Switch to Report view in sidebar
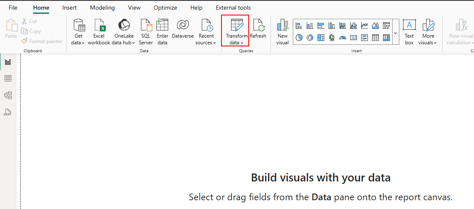This screenshot has width=474, height=209. 8,62
